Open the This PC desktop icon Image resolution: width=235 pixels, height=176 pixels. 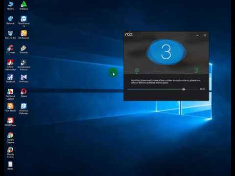10,5
